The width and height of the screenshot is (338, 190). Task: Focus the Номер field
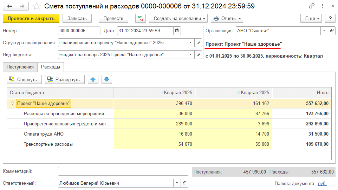[79, 31]
